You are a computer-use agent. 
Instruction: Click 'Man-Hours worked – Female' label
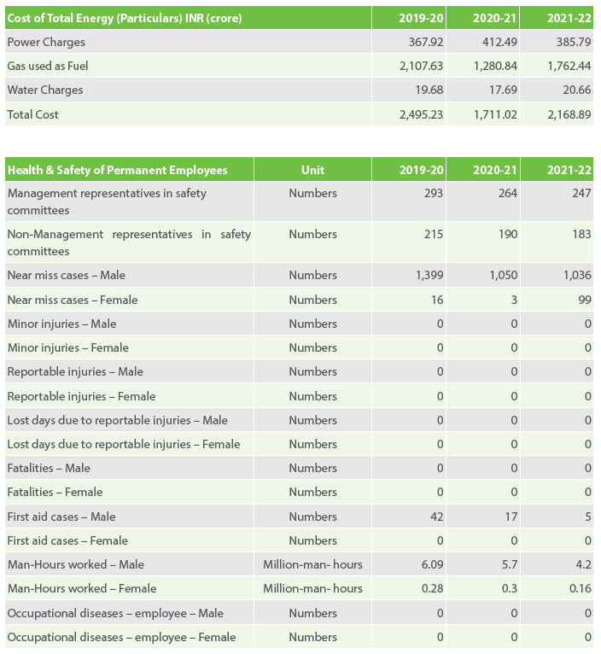click(82, 589)
